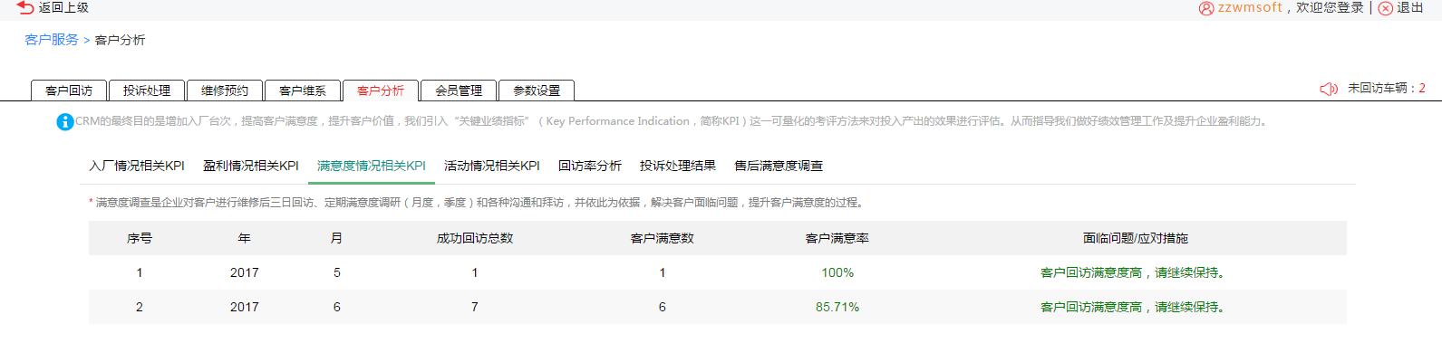Screen dimensions: 1442x343
Task: Click the 客户分析 breadcrumb text
Action: click(120, 40)
